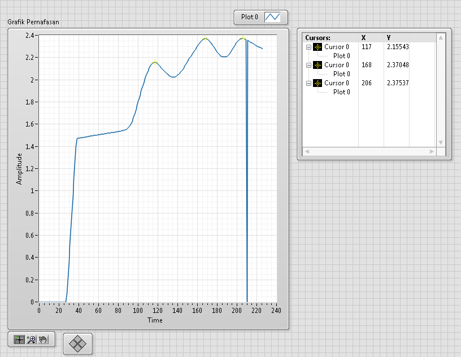This screenshot has width=461, height=357.
Task: Select the cursor movement tool in graph palette
Action: tap(19, 339)
